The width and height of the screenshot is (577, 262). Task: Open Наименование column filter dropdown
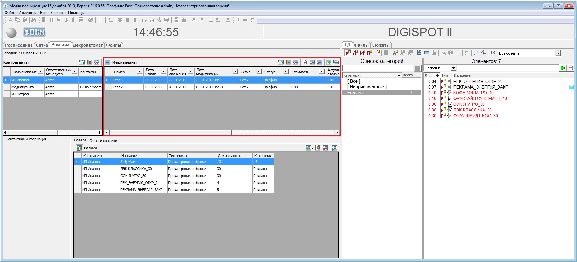pos(40,72)
